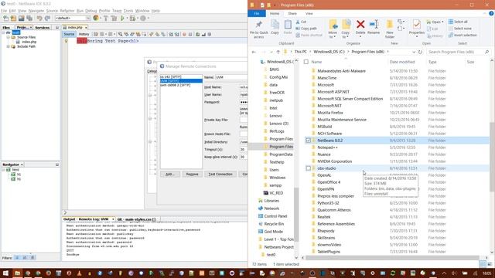495x278 pixels.
Task: Open Navigate menu in NetBeans
Action: pos(36,11)
